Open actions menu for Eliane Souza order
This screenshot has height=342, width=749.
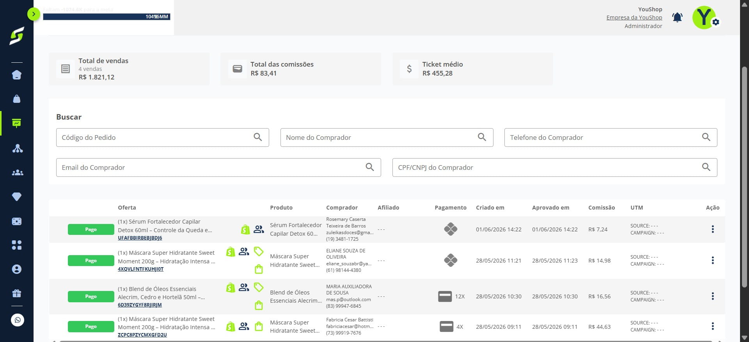click(712, 261)
